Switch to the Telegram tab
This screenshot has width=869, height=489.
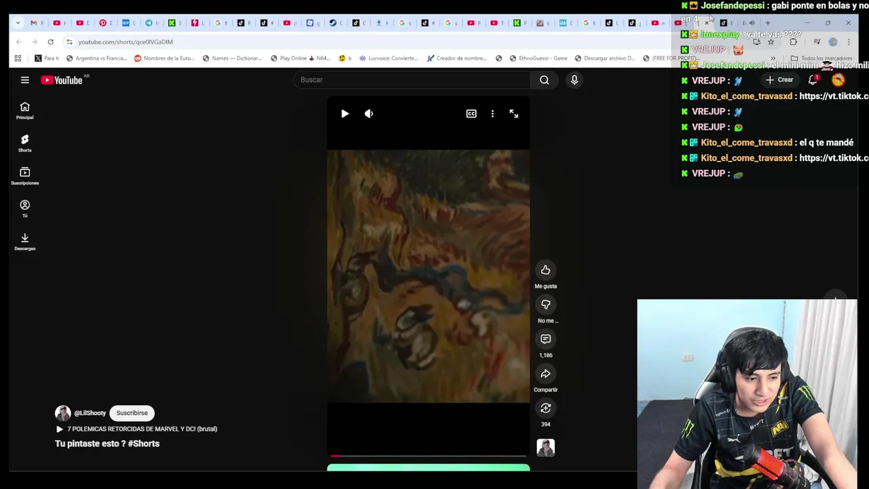tap(151, 23)
